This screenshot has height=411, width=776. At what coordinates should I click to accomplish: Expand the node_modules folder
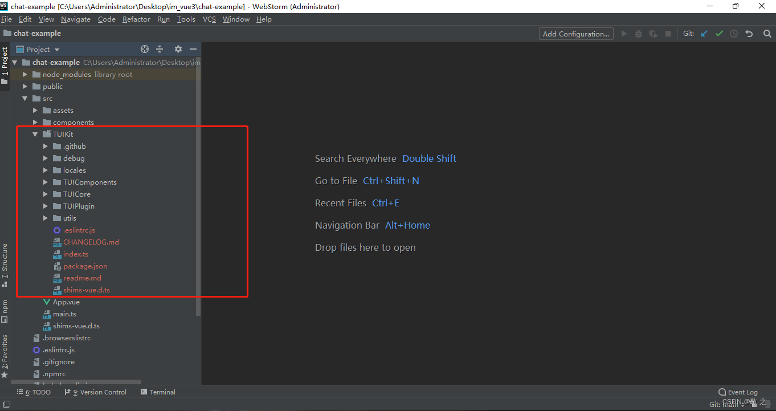pyautogui.click(x=24, y=75)
